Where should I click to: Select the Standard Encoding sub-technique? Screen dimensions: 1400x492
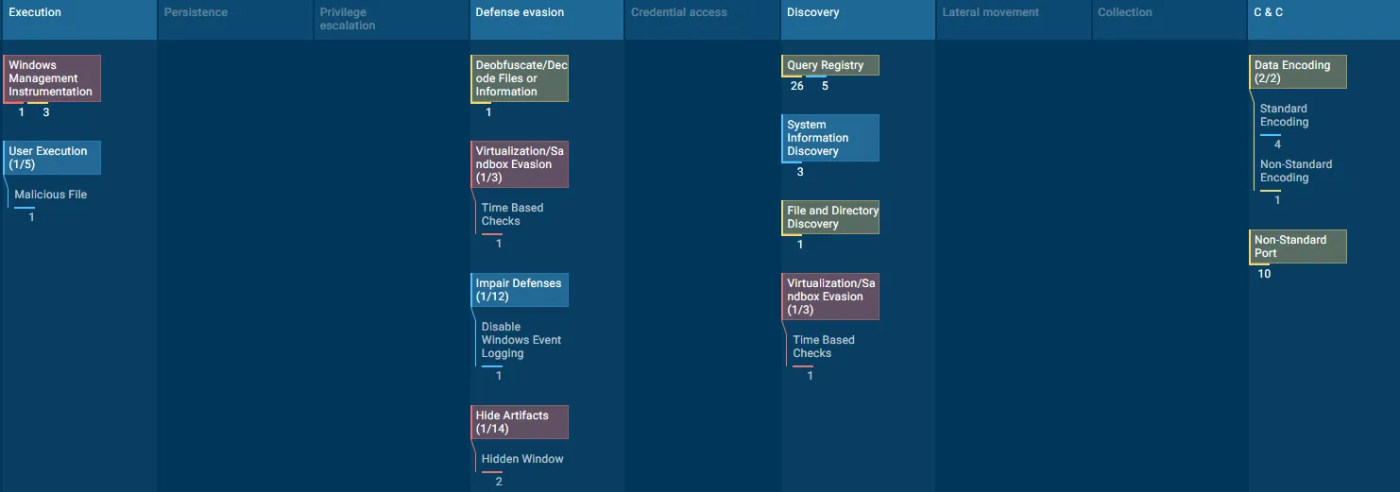[x=1283, y=115]
